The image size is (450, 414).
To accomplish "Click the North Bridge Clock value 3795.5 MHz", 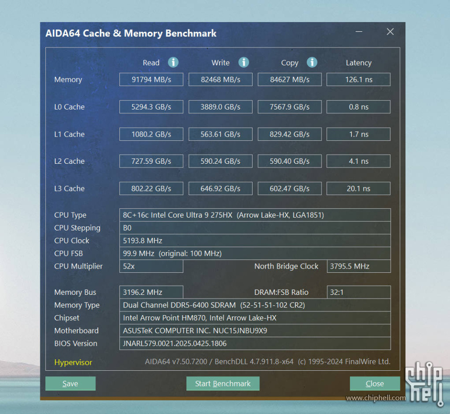I will tap(359, 266).
